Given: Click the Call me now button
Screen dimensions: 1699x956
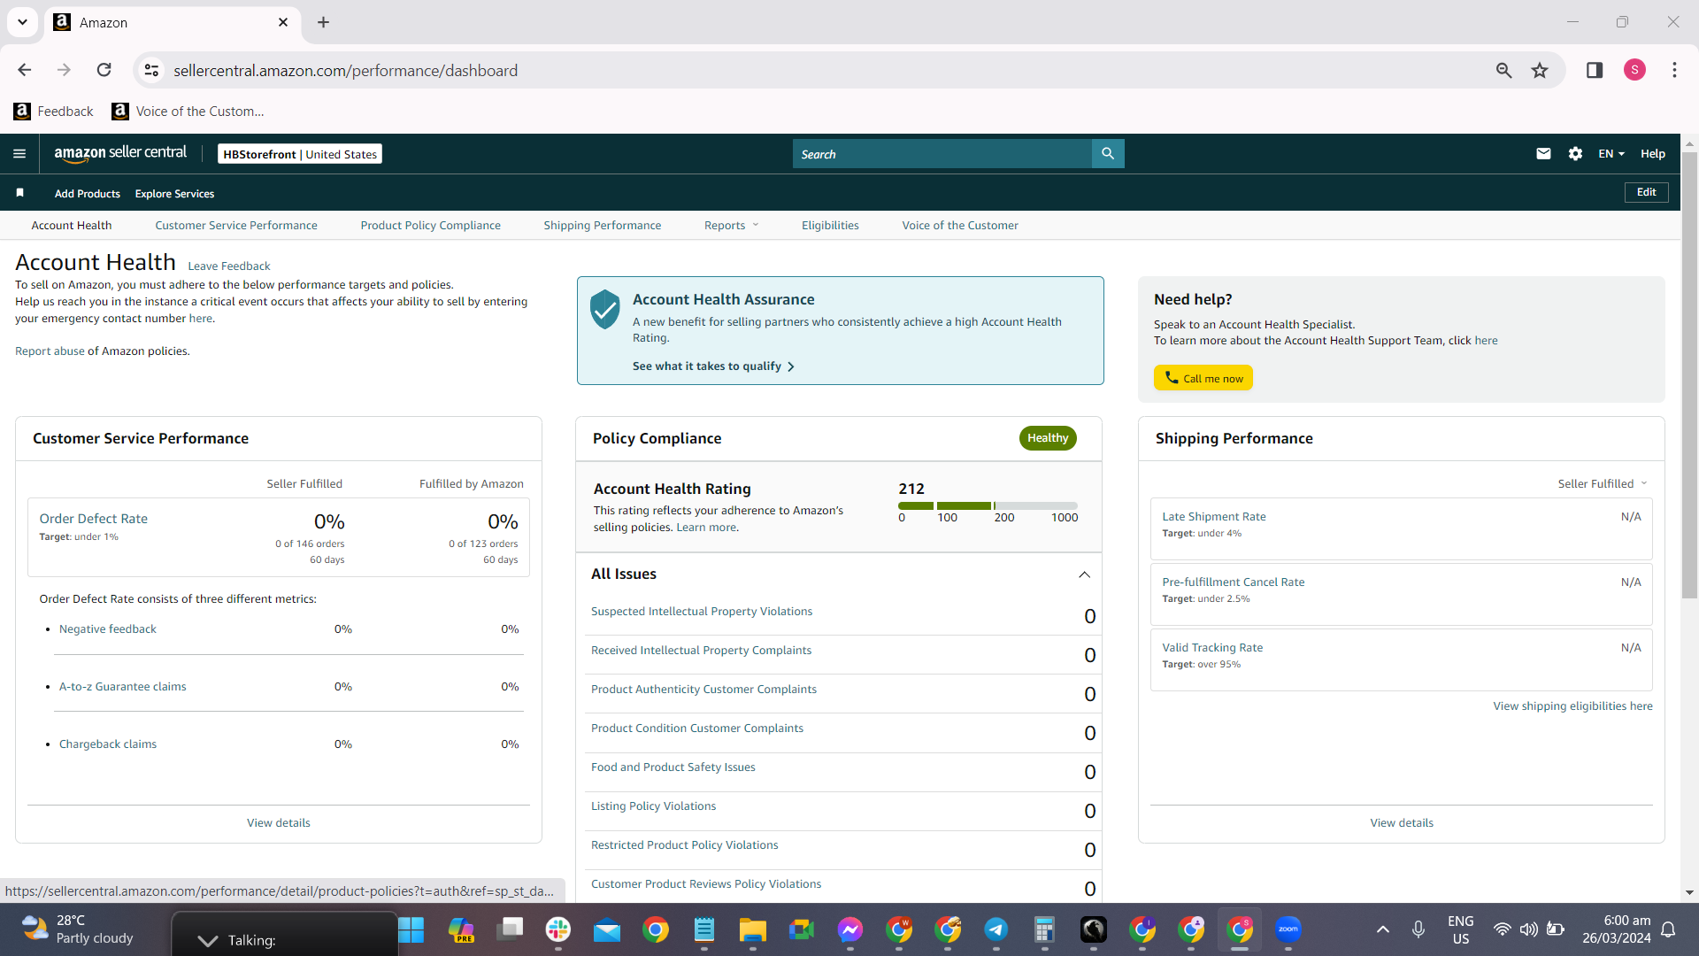Looking at the screenshot, I should click(x=1203, y=378).
